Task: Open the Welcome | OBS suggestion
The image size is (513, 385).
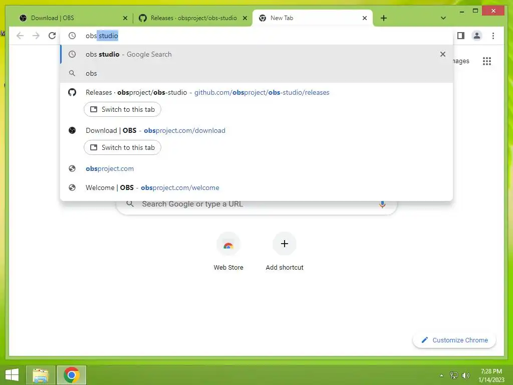Action: [257, 187]
